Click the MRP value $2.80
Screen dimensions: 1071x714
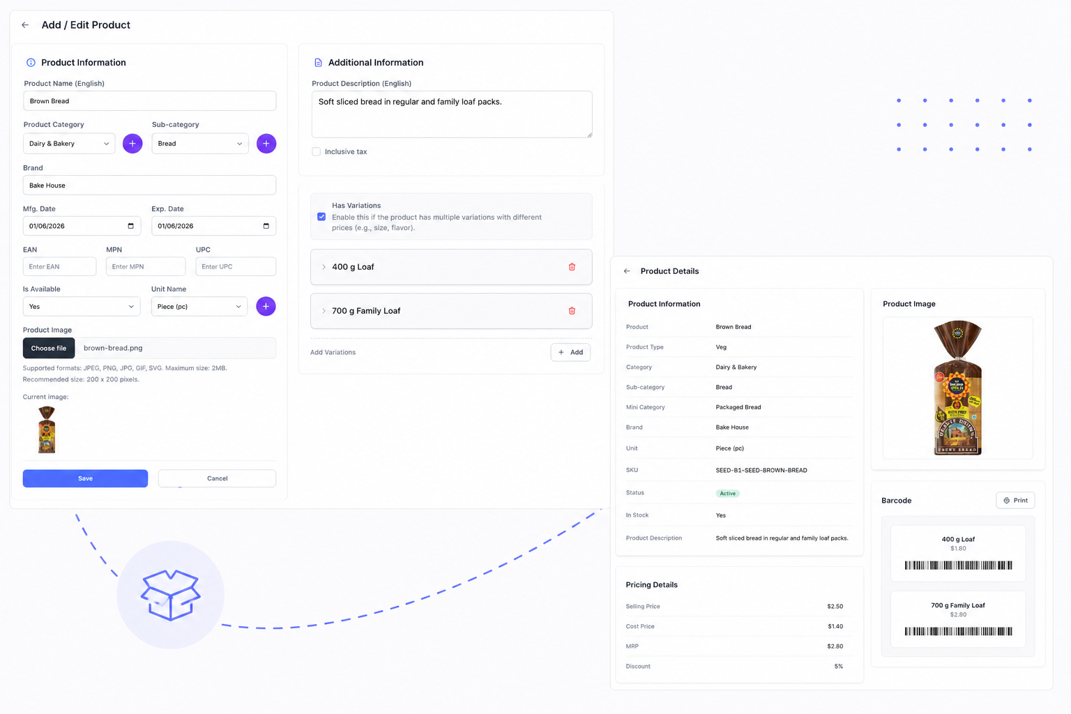click(x=835, y=646)
